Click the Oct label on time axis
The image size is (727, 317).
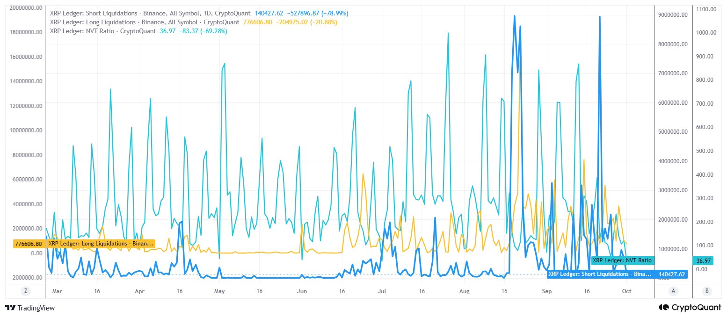pos(626,291)
